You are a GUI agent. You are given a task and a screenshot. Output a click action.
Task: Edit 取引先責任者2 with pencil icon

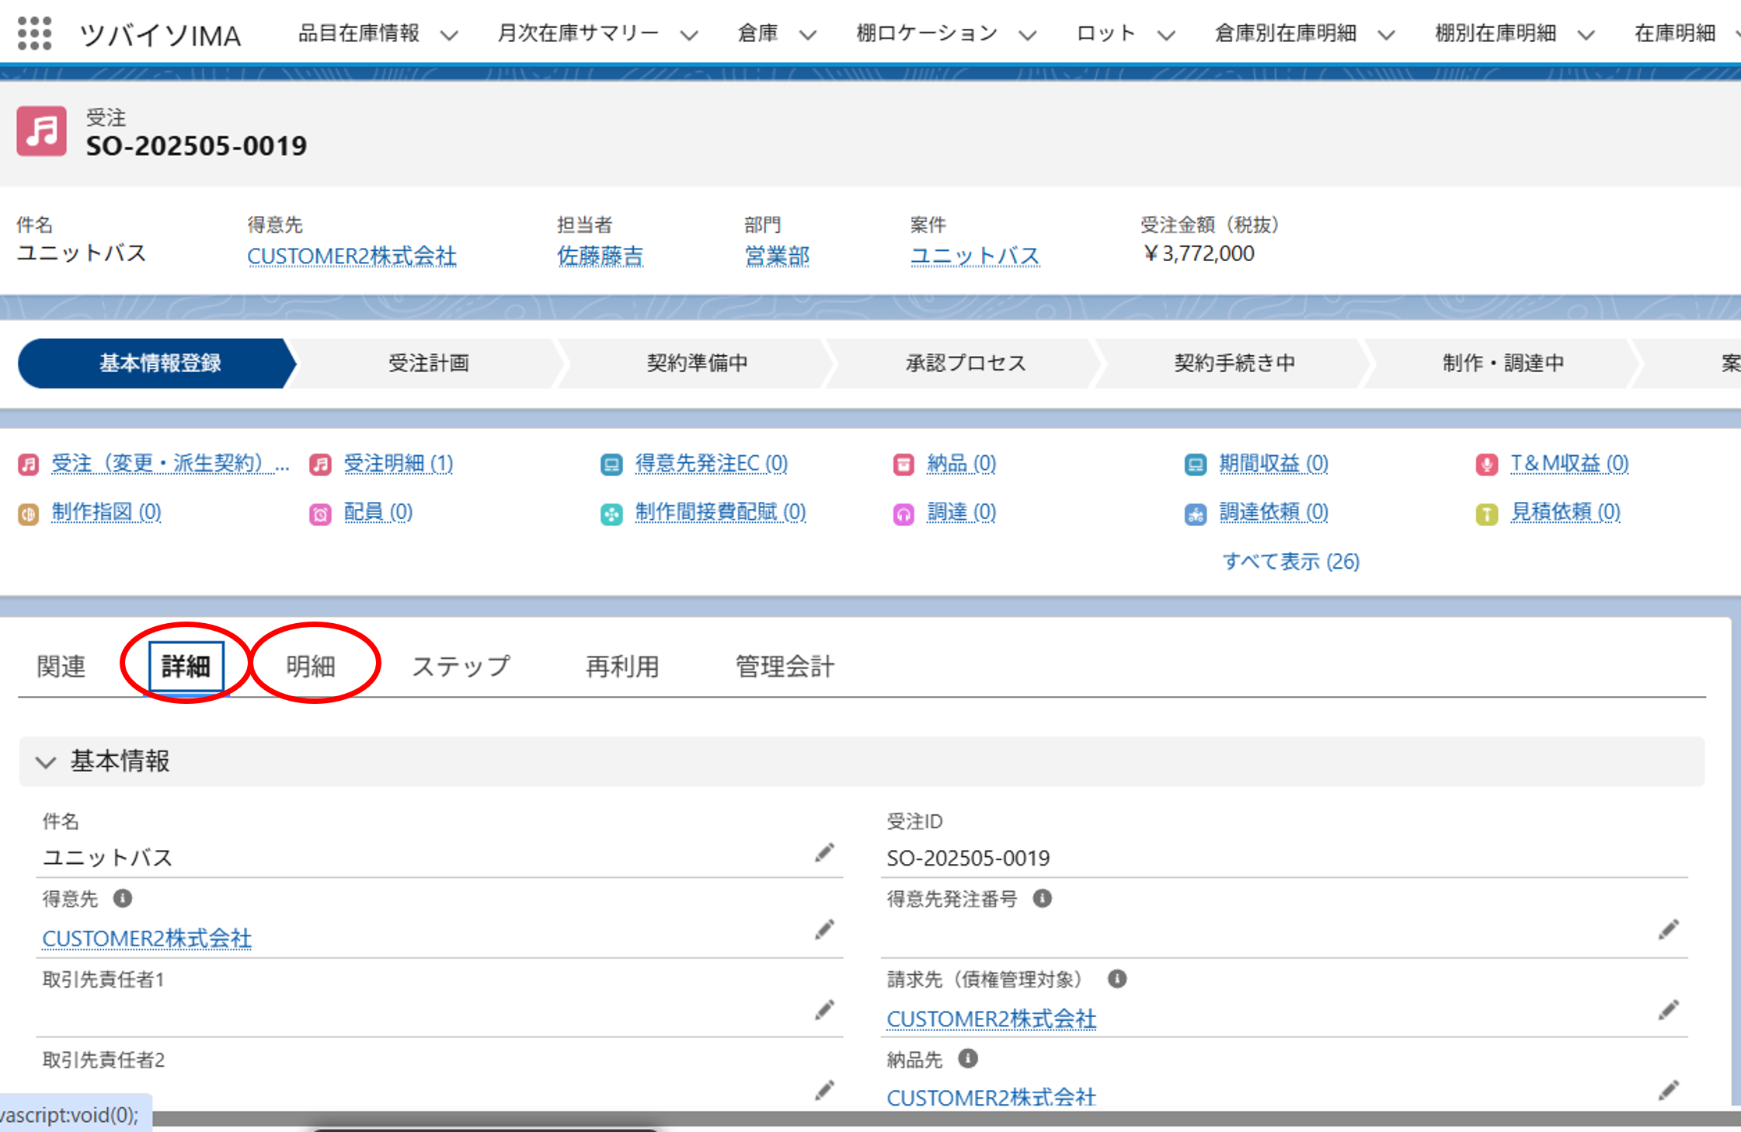click(824, 1090)
